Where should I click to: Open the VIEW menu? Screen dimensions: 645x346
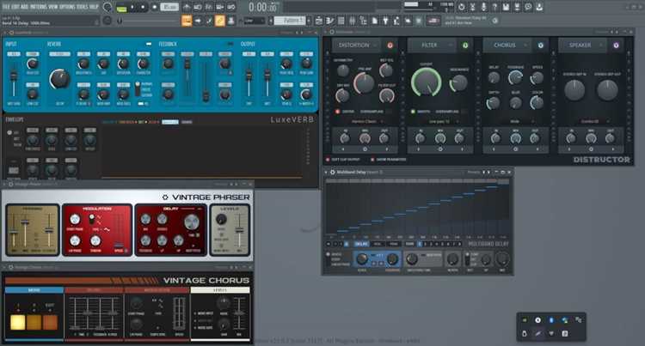54,7
